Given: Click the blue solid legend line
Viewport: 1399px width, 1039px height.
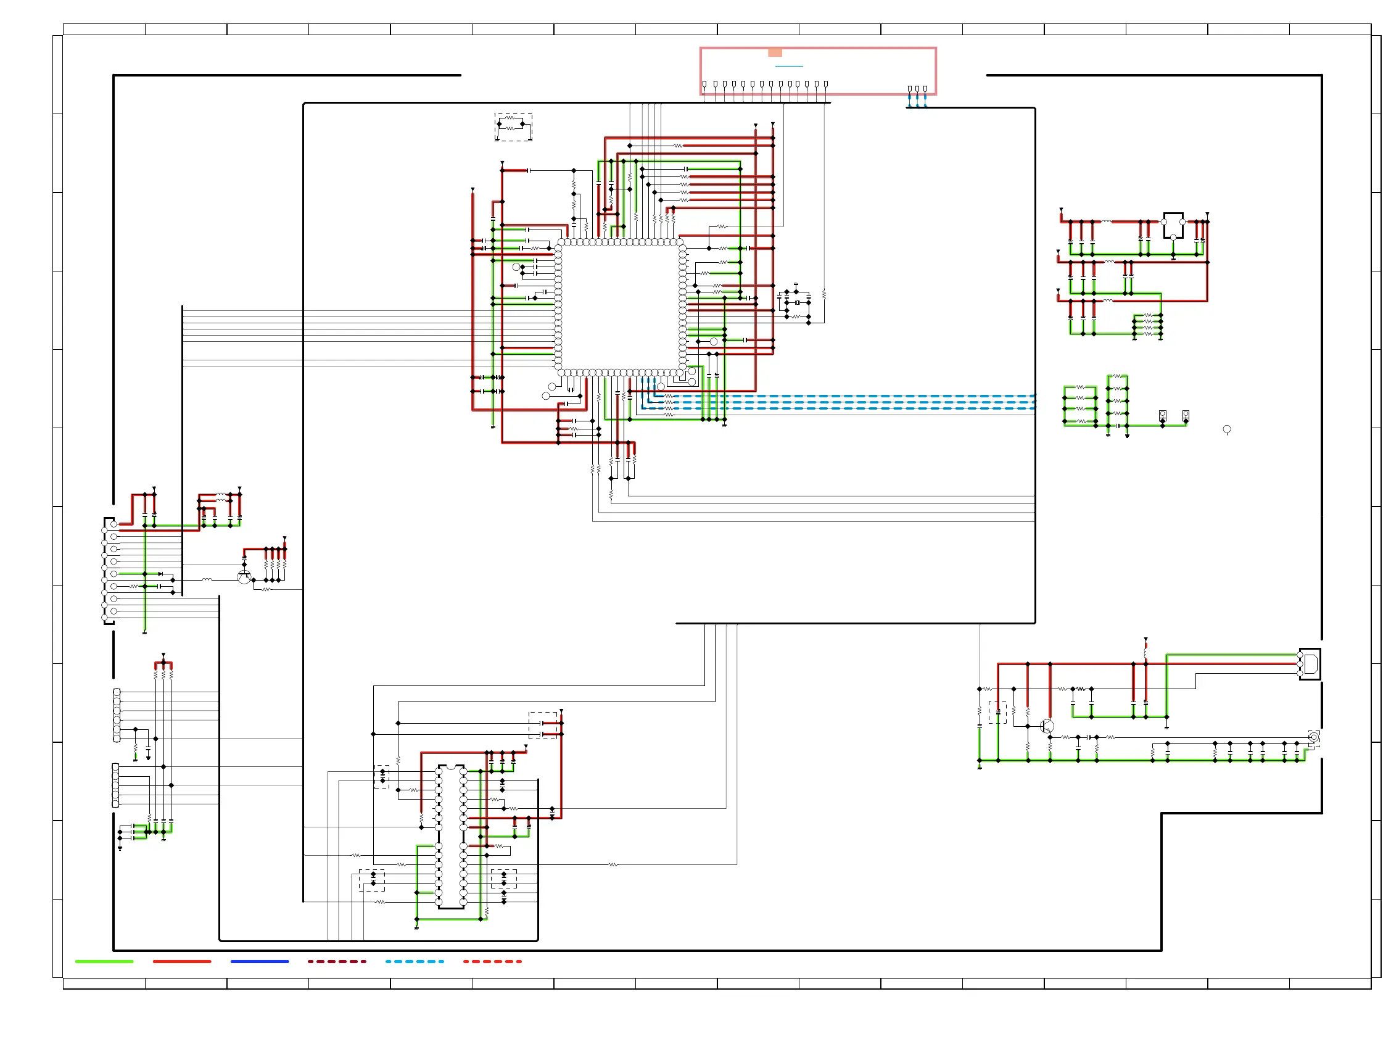Looking at the screenshot, I should tap(259, 962).
